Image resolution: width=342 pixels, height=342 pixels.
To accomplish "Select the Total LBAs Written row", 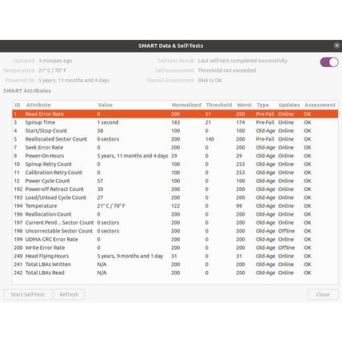I will pos(175,264).
